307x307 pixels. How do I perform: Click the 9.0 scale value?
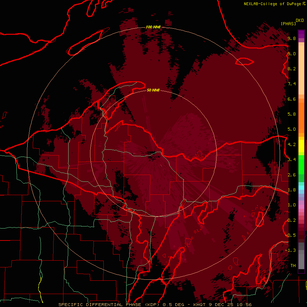[292, 54]
